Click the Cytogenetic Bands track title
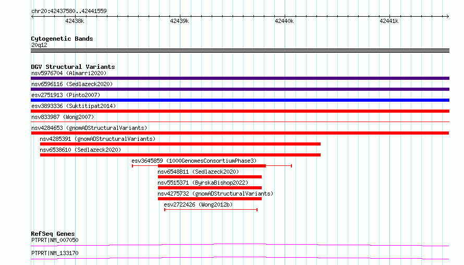Viewport: 464px width, 265px height. 62,39
